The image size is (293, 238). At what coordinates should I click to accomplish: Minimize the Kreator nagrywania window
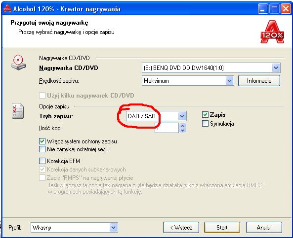263,9
